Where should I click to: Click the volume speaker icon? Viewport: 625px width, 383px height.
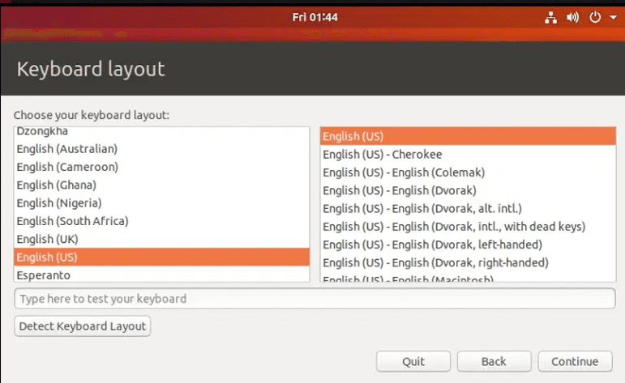click(x=573, y=18)
